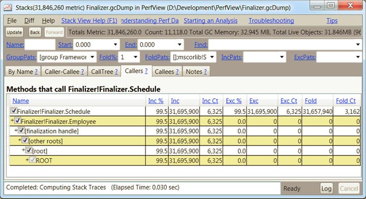The width and height of the screenshot is (366, 199).
Task: Select the 31,657,940 Fold cell
Action: click(x=317, y=111)
